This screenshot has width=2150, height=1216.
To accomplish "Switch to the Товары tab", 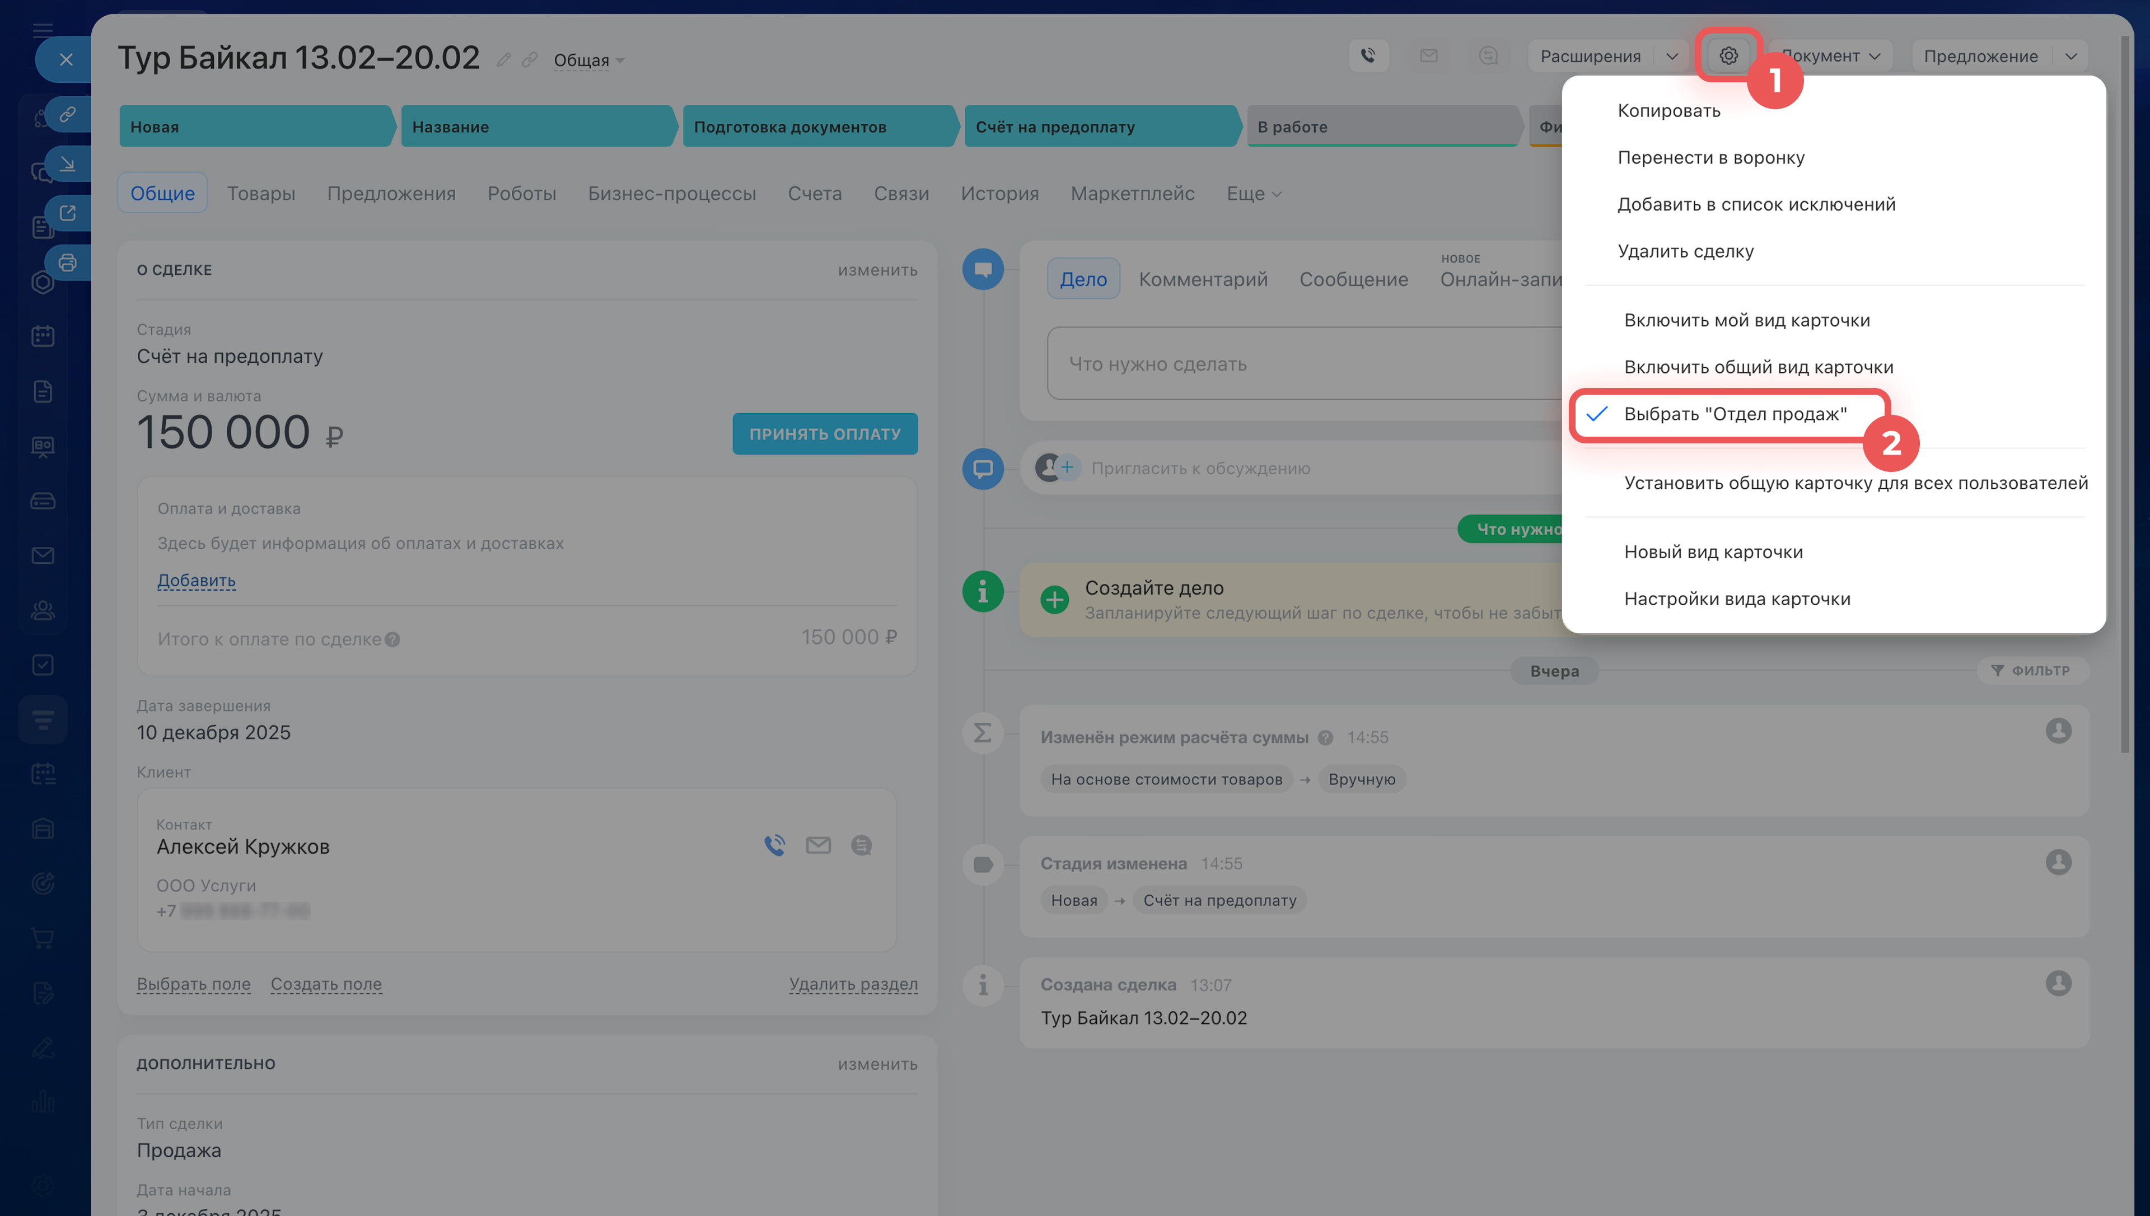I will [260, 194].
